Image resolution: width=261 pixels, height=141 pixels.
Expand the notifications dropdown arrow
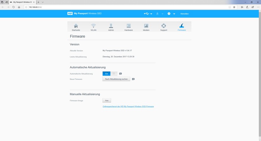pos(162,14)
